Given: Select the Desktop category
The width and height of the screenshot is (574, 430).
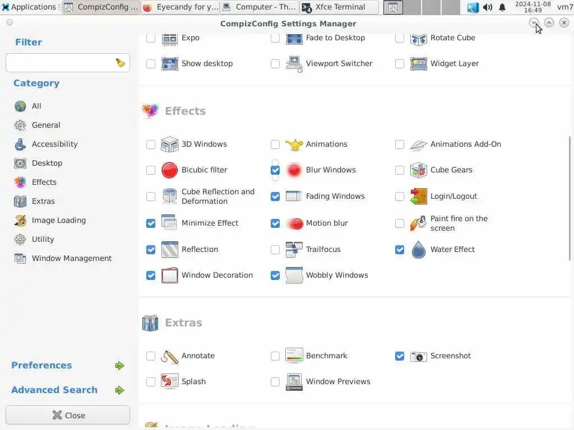Looking at the screenshot, I should (38, 163).
